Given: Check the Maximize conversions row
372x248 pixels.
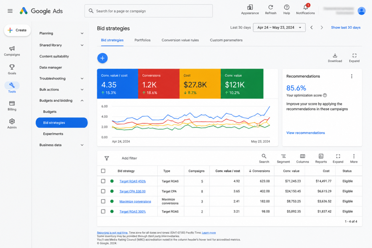Looking at the screenshot, I should [x=103, y=201].
